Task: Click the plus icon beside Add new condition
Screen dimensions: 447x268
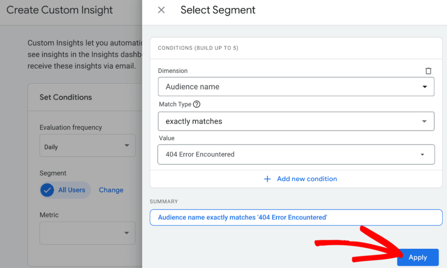Action: pos(267,179)
